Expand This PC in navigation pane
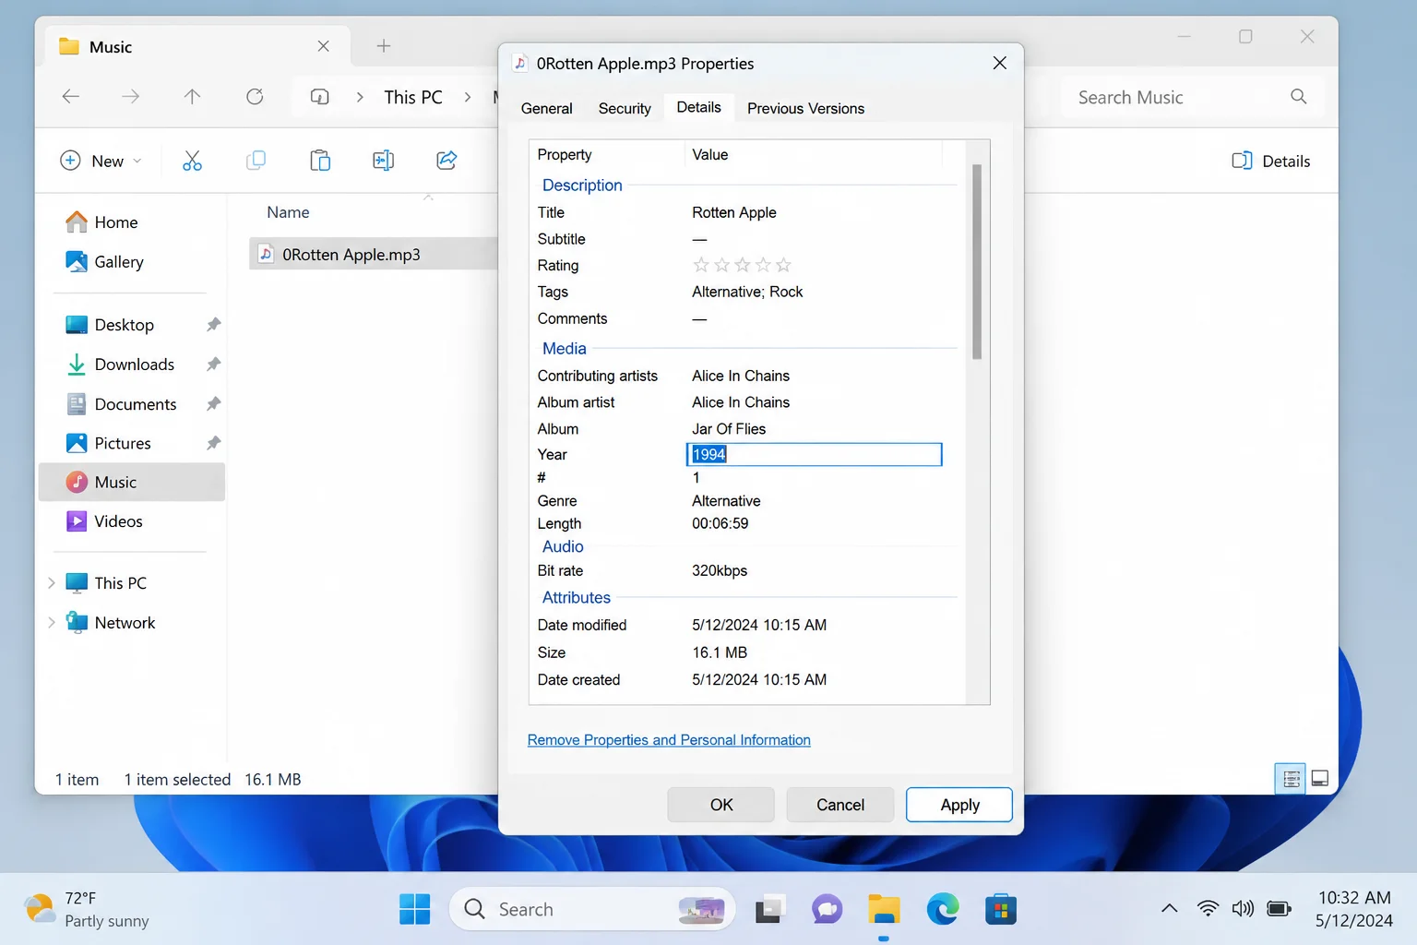This screenshot has width=1417, height=945. pyautogui.click(x=52, y=583)
